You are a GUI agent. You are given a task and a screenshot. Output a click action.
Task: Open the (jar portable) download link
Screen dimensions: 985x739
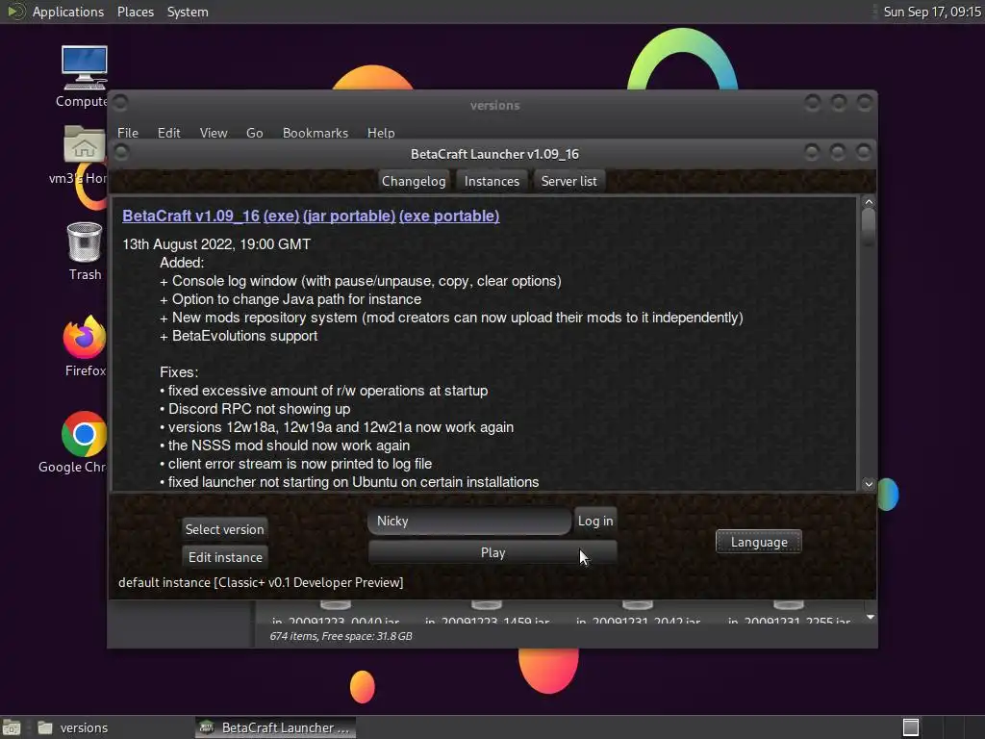tap(349, 216)
